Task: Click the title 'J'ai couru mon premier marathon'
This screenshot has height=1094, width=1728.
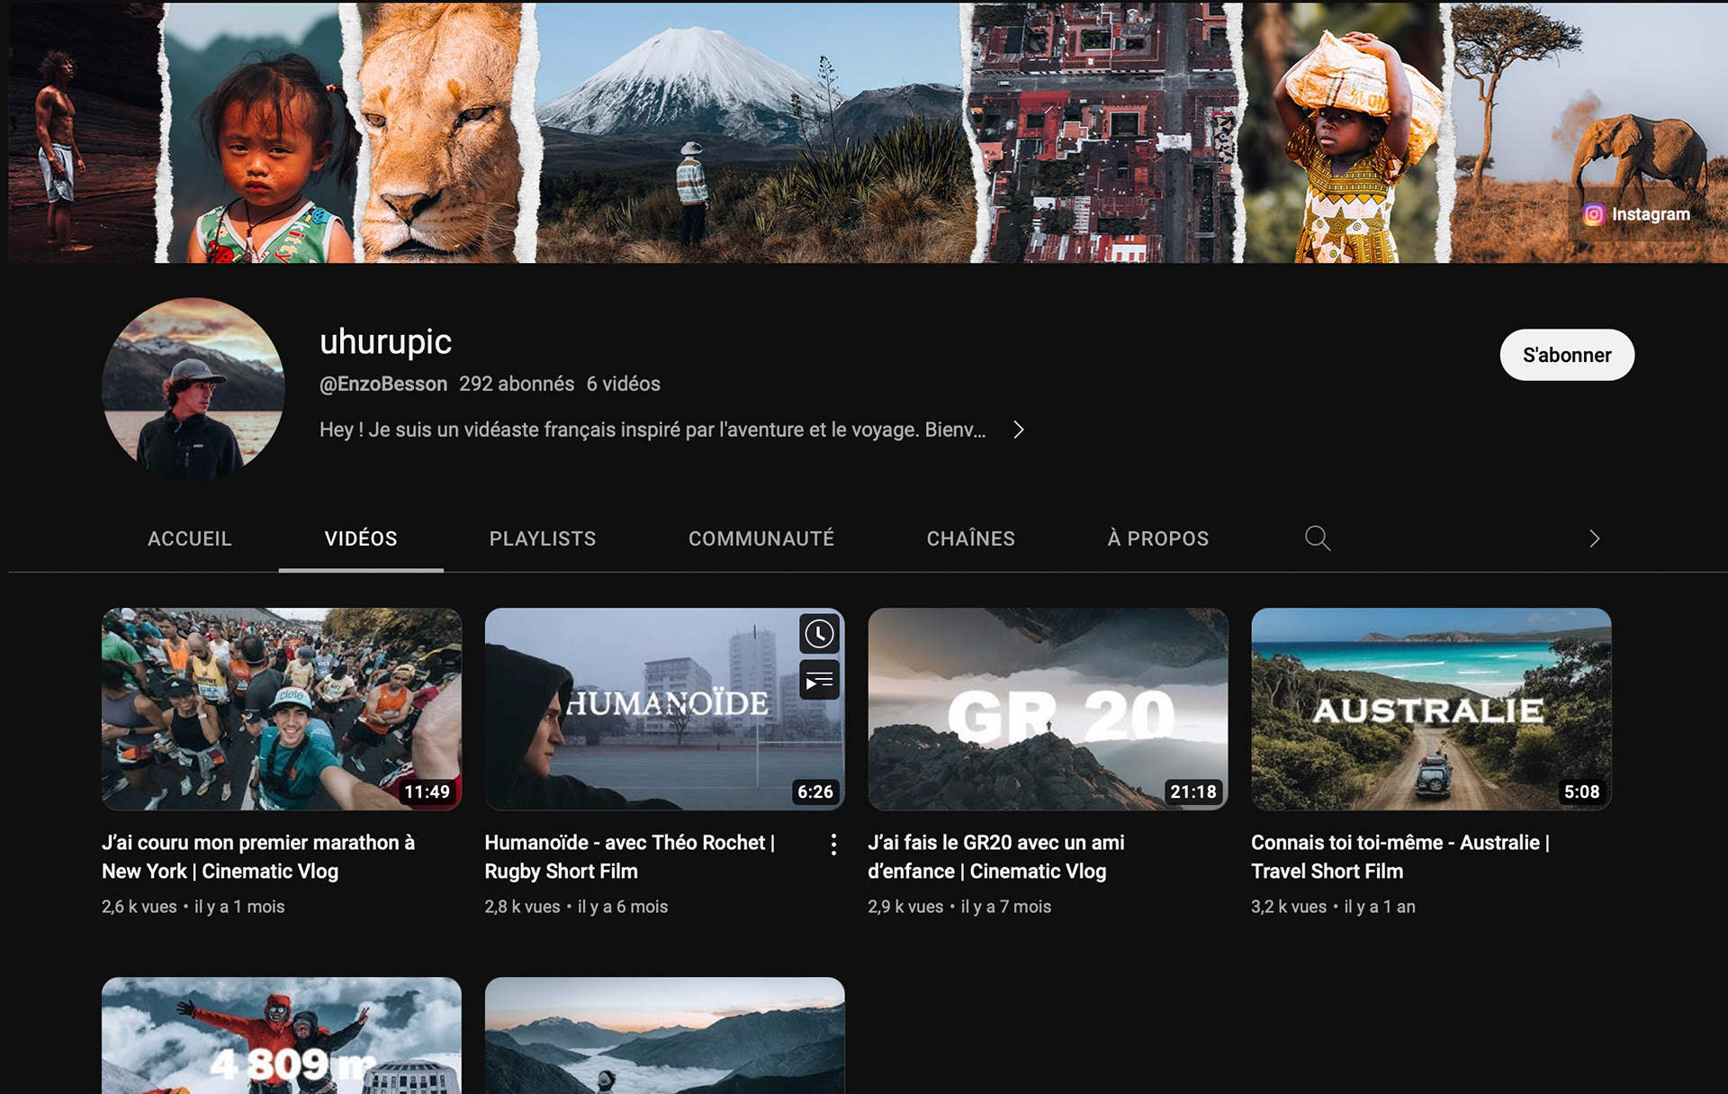Action: coord(258,857)
